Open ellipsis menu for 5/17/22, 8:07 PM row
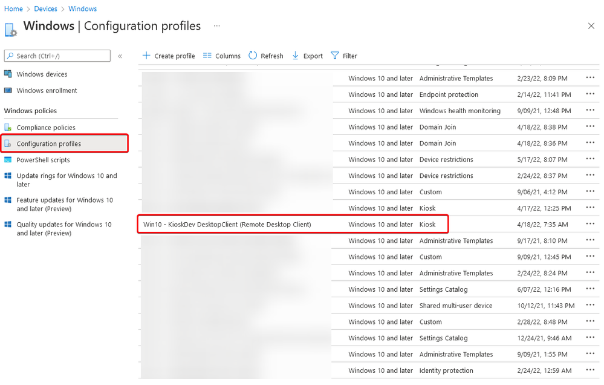The height and width of the screenshot is (385, 604). [x=590, y=159]
